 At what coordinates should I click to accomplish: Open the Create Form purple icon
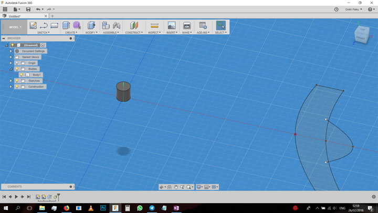point(77,25)
